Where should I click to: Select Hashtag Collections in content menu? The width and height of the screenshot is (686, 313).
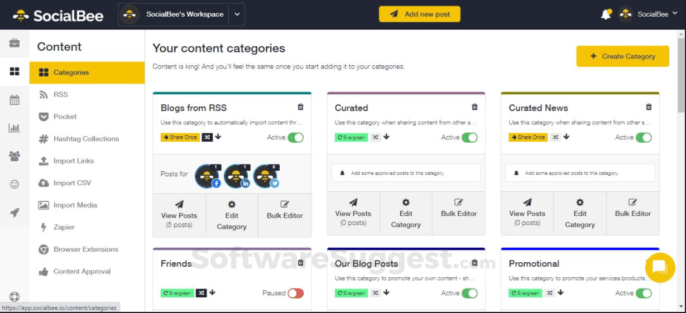click(86, 139)
